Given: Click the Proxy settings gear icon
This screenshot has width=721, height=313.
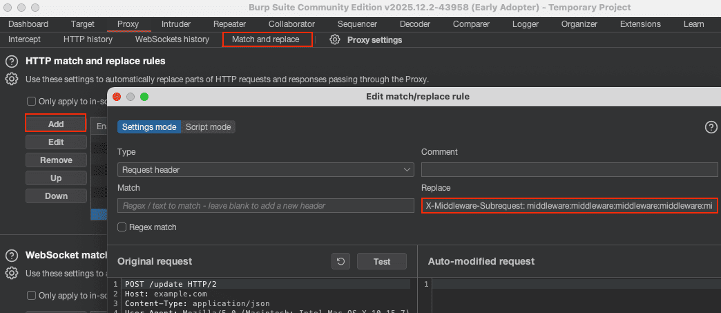Looking at the screenshot, I should pyautogui.click(x=335, y=40).
